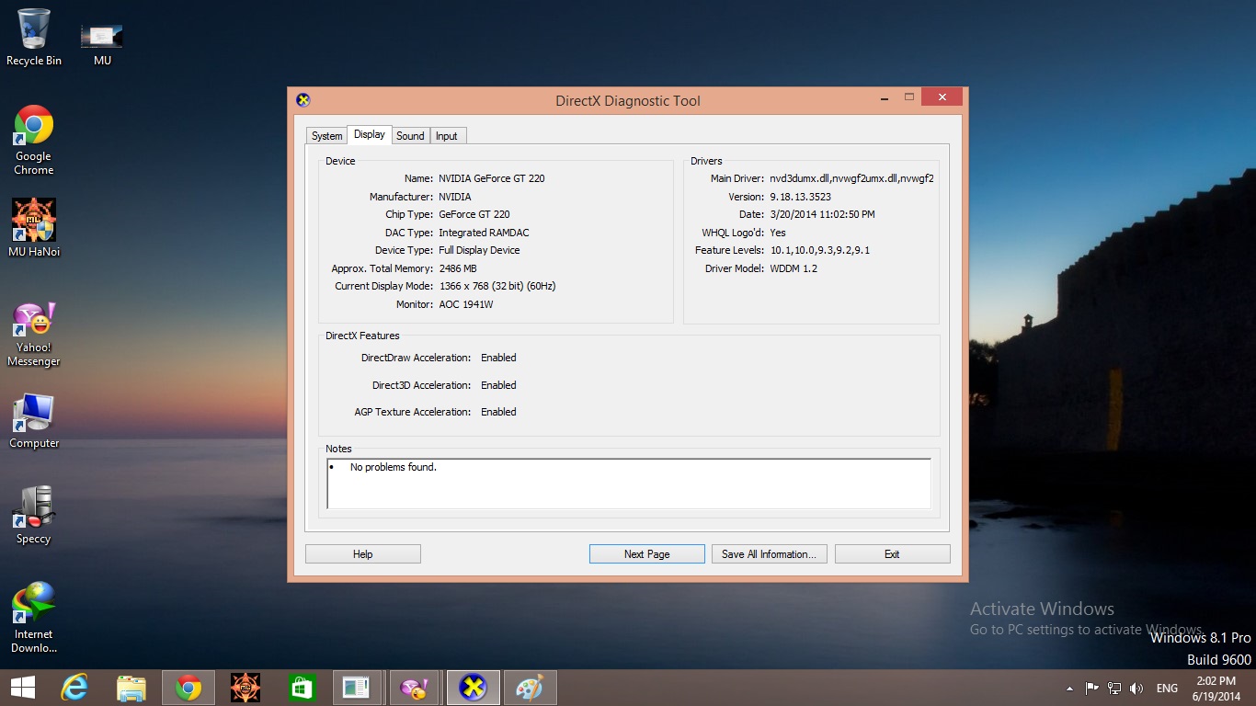Viewport: 1256px width, 706px height.
Task: Open Recycle Bin desktop icon
Action: (x=34, y=37)
